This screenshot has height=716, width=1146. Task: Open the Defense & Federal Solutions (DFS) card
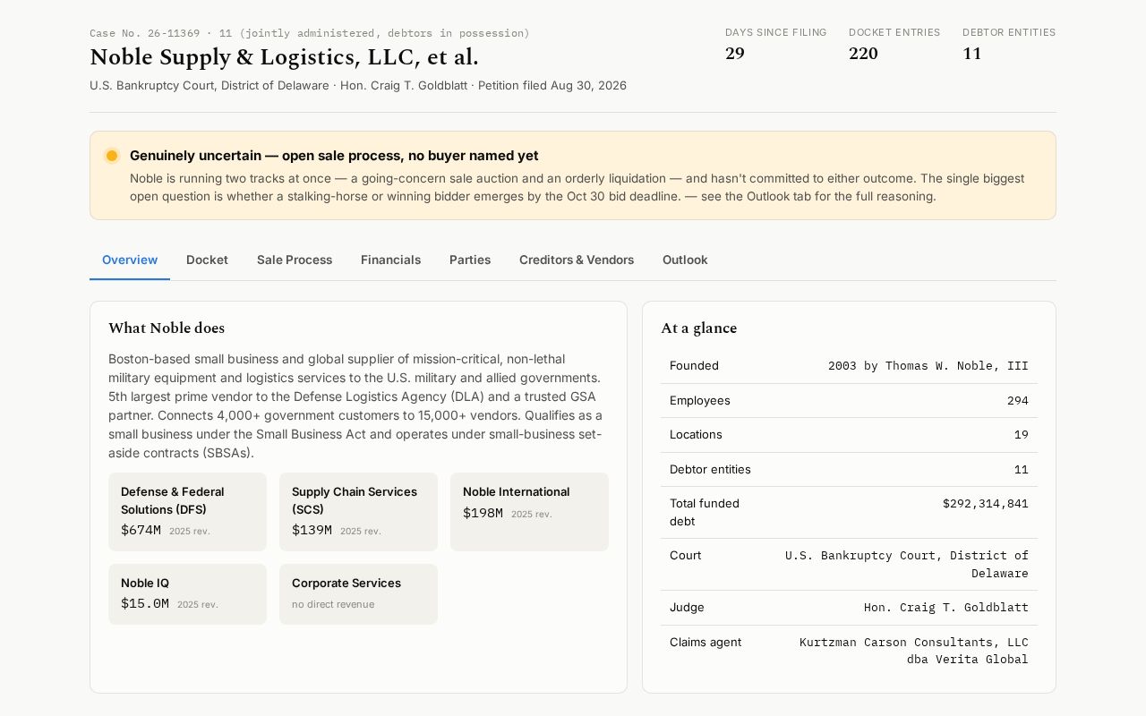pos(187,512)
